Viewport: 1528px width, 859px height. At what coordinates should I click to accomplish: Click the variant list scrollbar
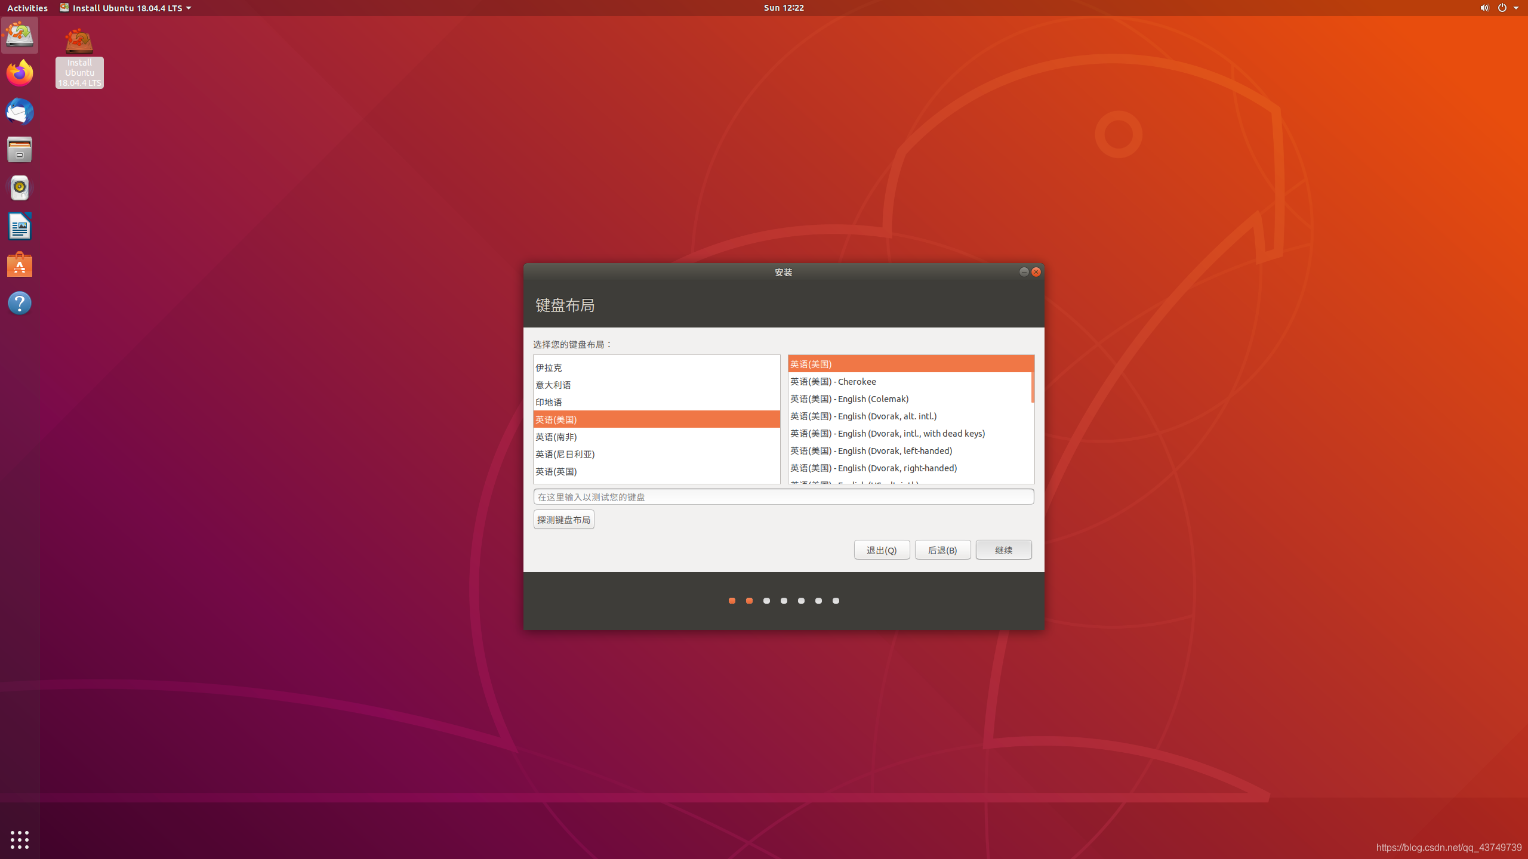(x=1033, y=379)
